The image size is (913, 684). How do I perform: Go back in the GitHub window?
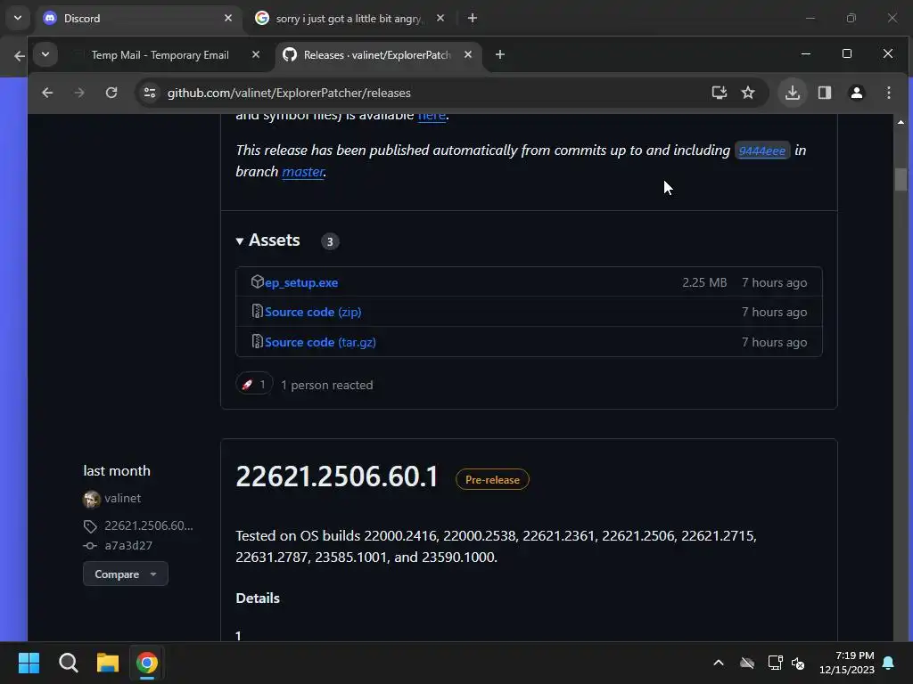tap(47, 93)
